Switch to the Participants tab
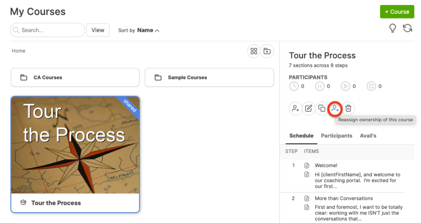The height and width of the screenshot is (223, 421). tap(336, 136)
